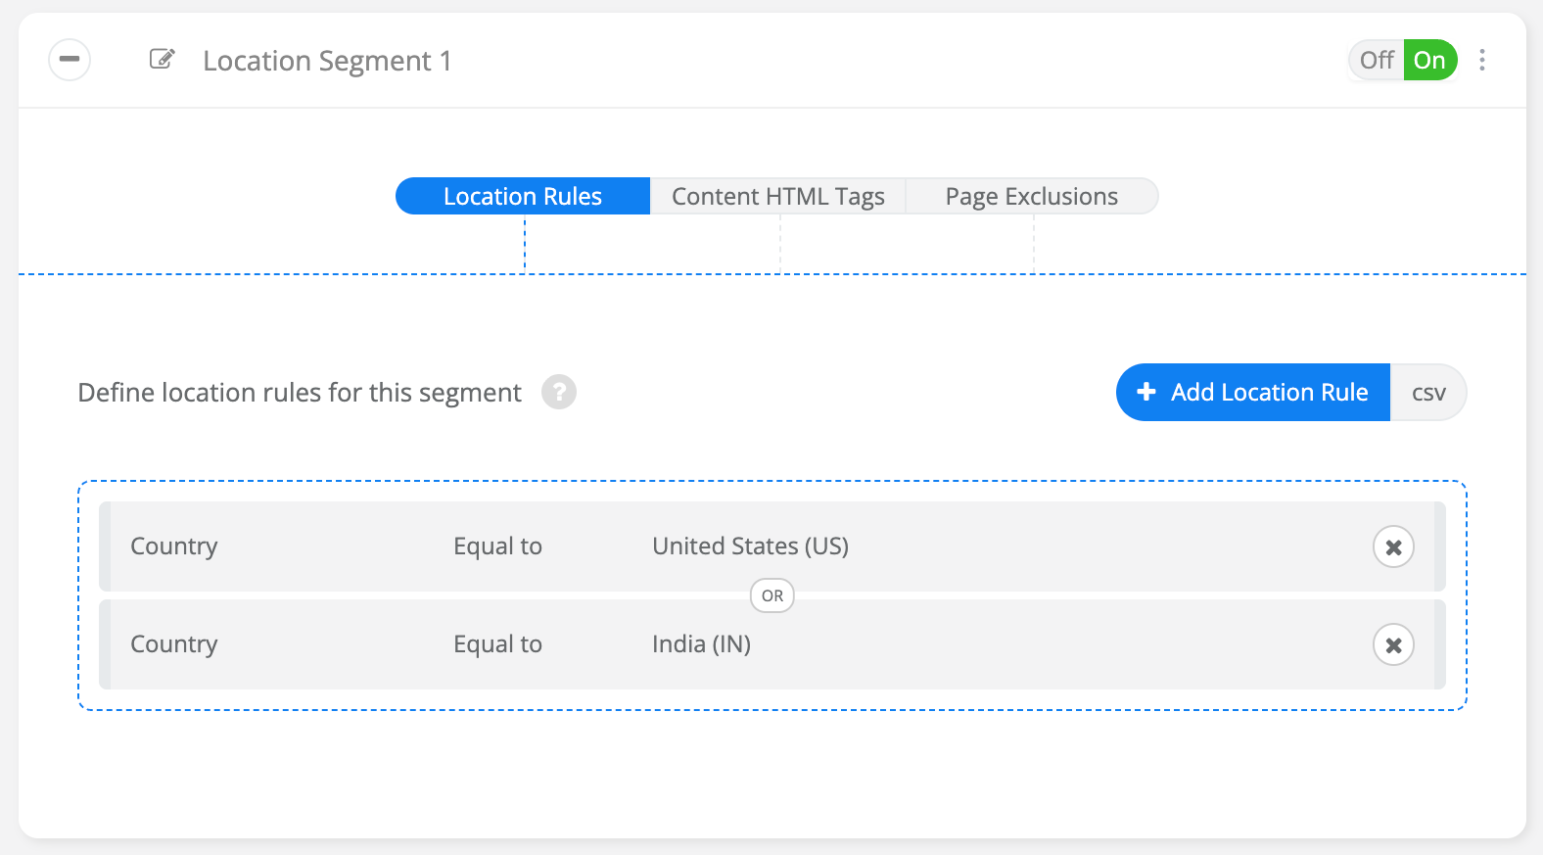Click the OR operator badge between rules

pos(772,595)
